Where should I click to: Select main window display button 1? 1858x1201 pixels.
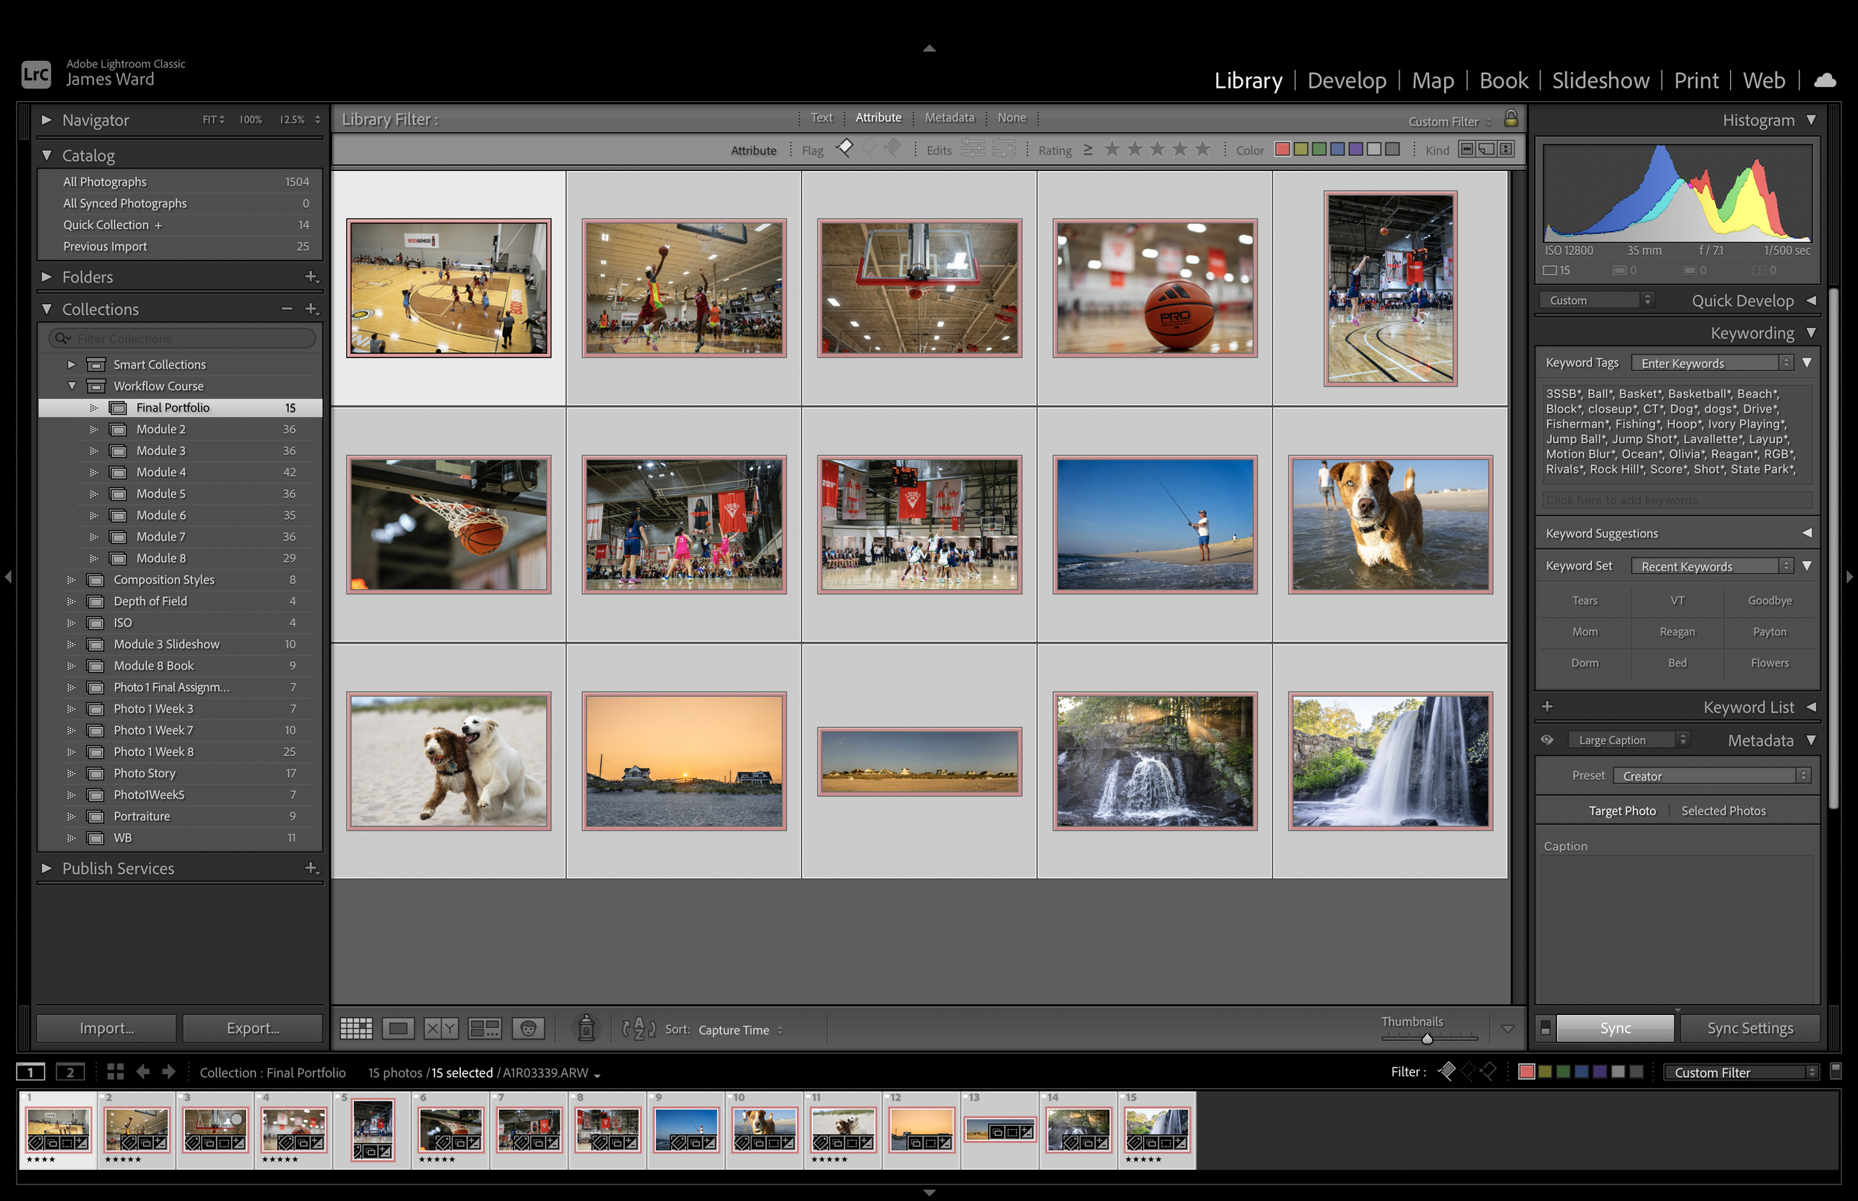[x=30, y=1072]
